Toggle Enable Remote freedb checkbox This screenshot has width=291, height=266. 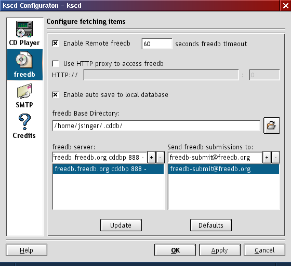[56, 44]
